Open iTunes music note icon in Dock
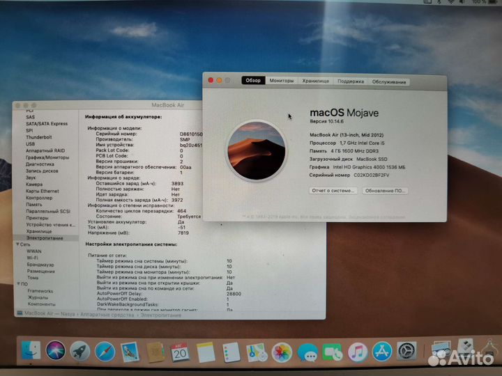502x376 pixels. pos(357,352)
